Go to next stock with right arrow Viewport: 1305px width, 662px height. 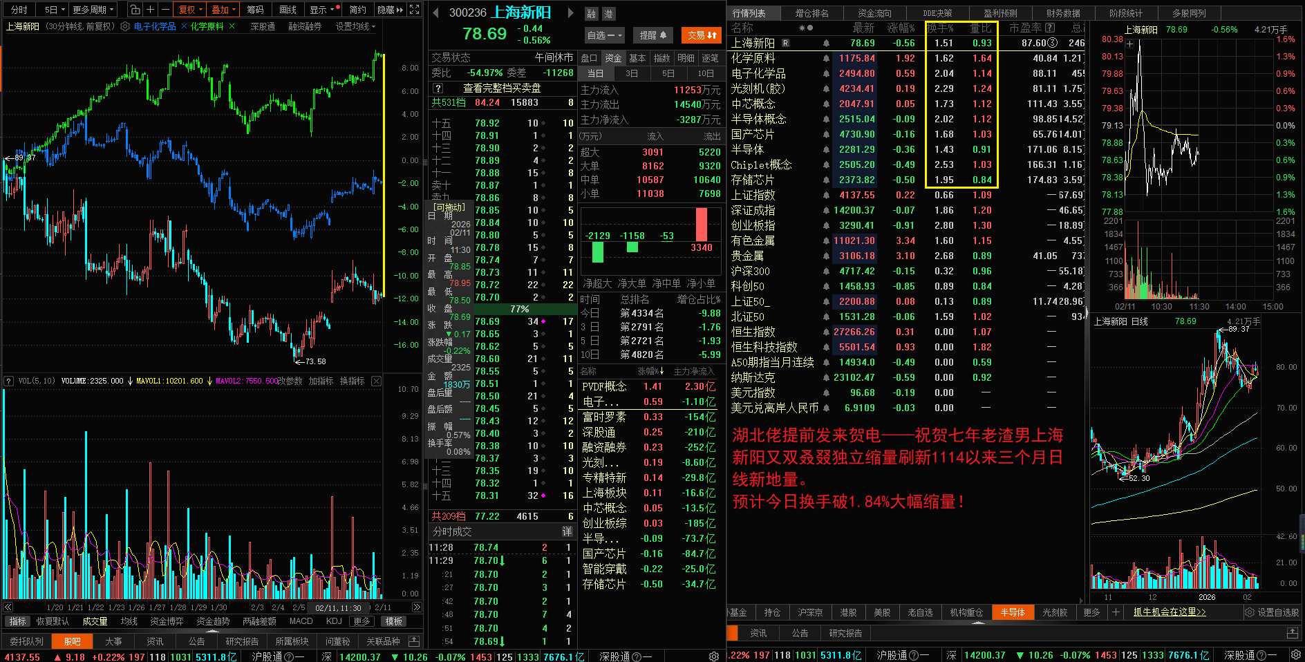(570, 12)
